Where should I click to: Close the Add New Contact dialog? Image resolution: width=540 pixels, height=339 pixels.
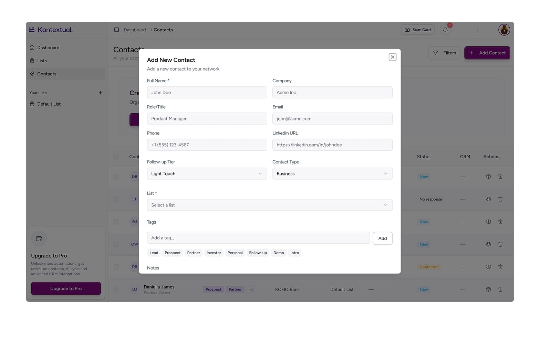[392, 57]
